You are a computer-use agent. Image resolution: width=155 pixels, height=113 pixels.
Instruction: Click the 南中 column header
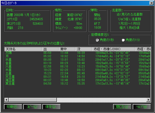click(x=67, y=49)
